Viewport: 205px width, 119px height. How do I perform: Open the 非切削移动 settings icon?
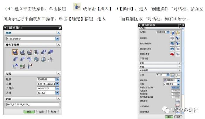(x=177, y=106)
